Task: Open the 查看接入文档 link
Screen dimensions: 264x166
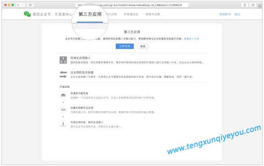Action: click(191, 39)
